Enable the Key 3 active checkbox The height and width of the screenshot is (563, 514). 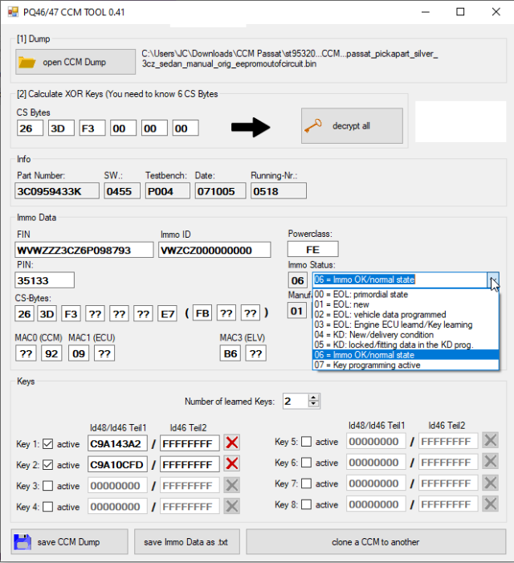[x=47, y=486]
